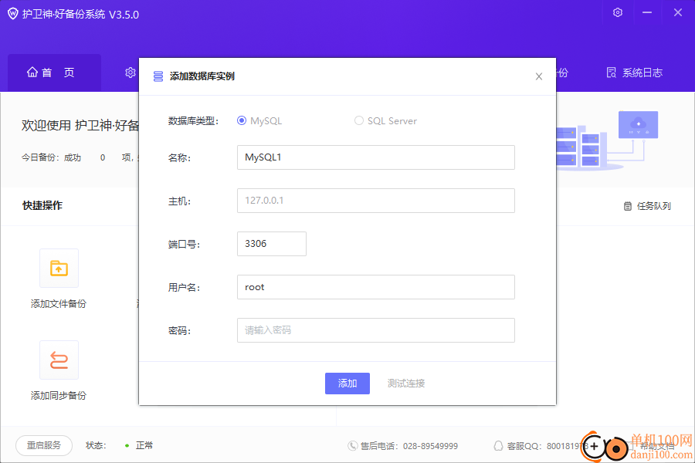The height and width of the screenshot is (463, 695).
Task: Open the 系统日志 tab
Action: [x=634, y=73]
